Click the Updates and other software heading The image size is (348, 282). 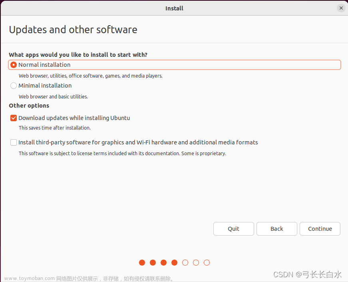tap(73, 29)
